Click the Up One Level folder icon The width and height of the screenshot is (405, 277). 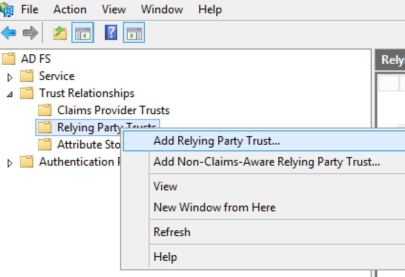coord(60,33)
